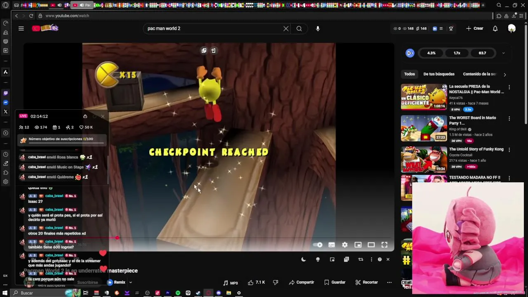
Task: Open the tab search magnifier in title bar
Action: [x=499, y=5]
